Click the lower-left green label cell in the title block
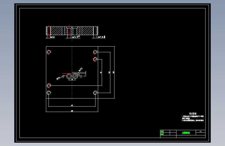This screenshot has width=225, height=146. coord(162,134)
